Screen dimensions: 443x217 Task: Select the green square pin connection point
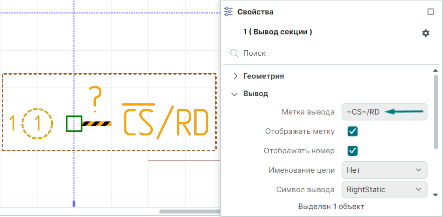(74, 123)
